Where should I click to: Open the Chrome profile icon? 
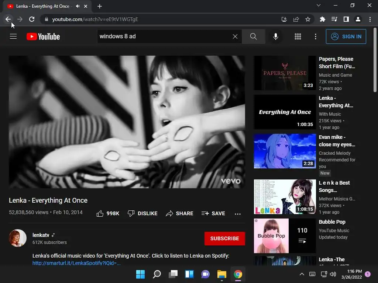pyautogui.click(x=358, y=19)
